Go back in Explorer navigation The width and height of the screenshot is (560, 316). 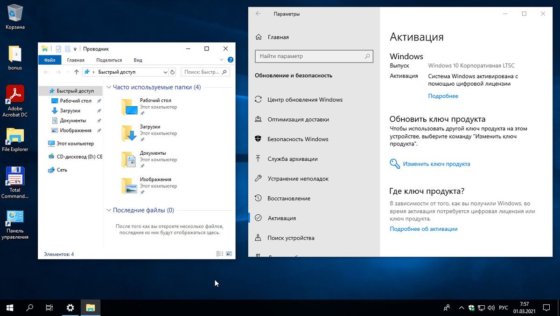[x=46, y=72]
